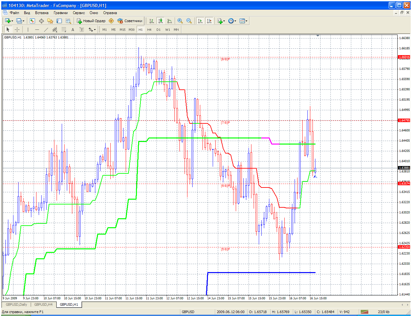The height and width of the screenshot is (316, 412).
Task: Switch timeframe to M15
Action: tap(123, 29)
